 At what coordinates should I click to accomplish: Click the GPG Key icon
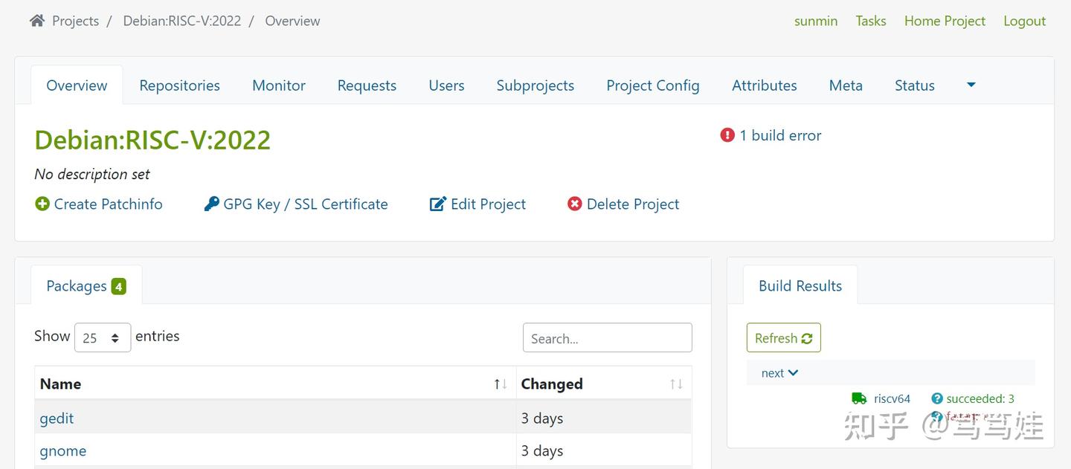(211, 204)
